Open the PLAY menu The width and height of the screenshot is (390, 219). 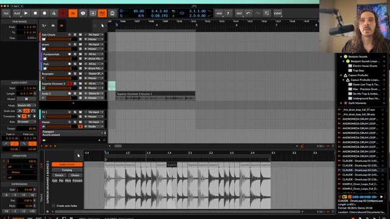[17, 13]
